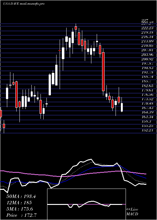The image size is (157, 220).
Task: Click the 200.92 price axis label
Action: point(147,59)
